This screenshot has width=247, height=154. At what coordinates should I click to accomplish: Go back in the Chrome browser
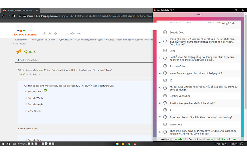(3, 16)
